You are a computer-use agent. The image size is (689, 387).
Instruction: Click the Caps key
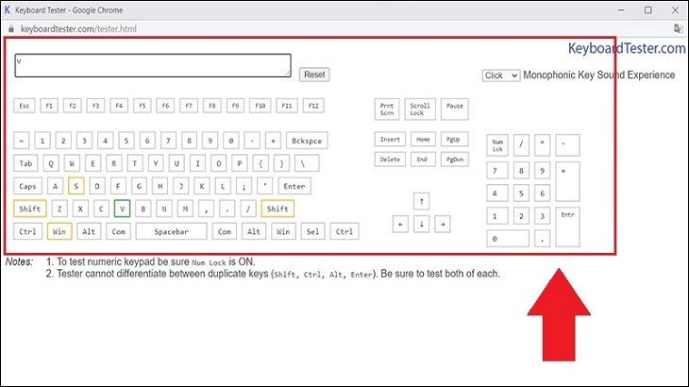click(27, 186)
